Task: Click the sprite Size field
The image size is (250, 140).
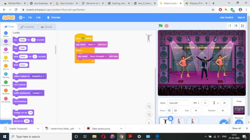Action: click(x=196, y=110)
